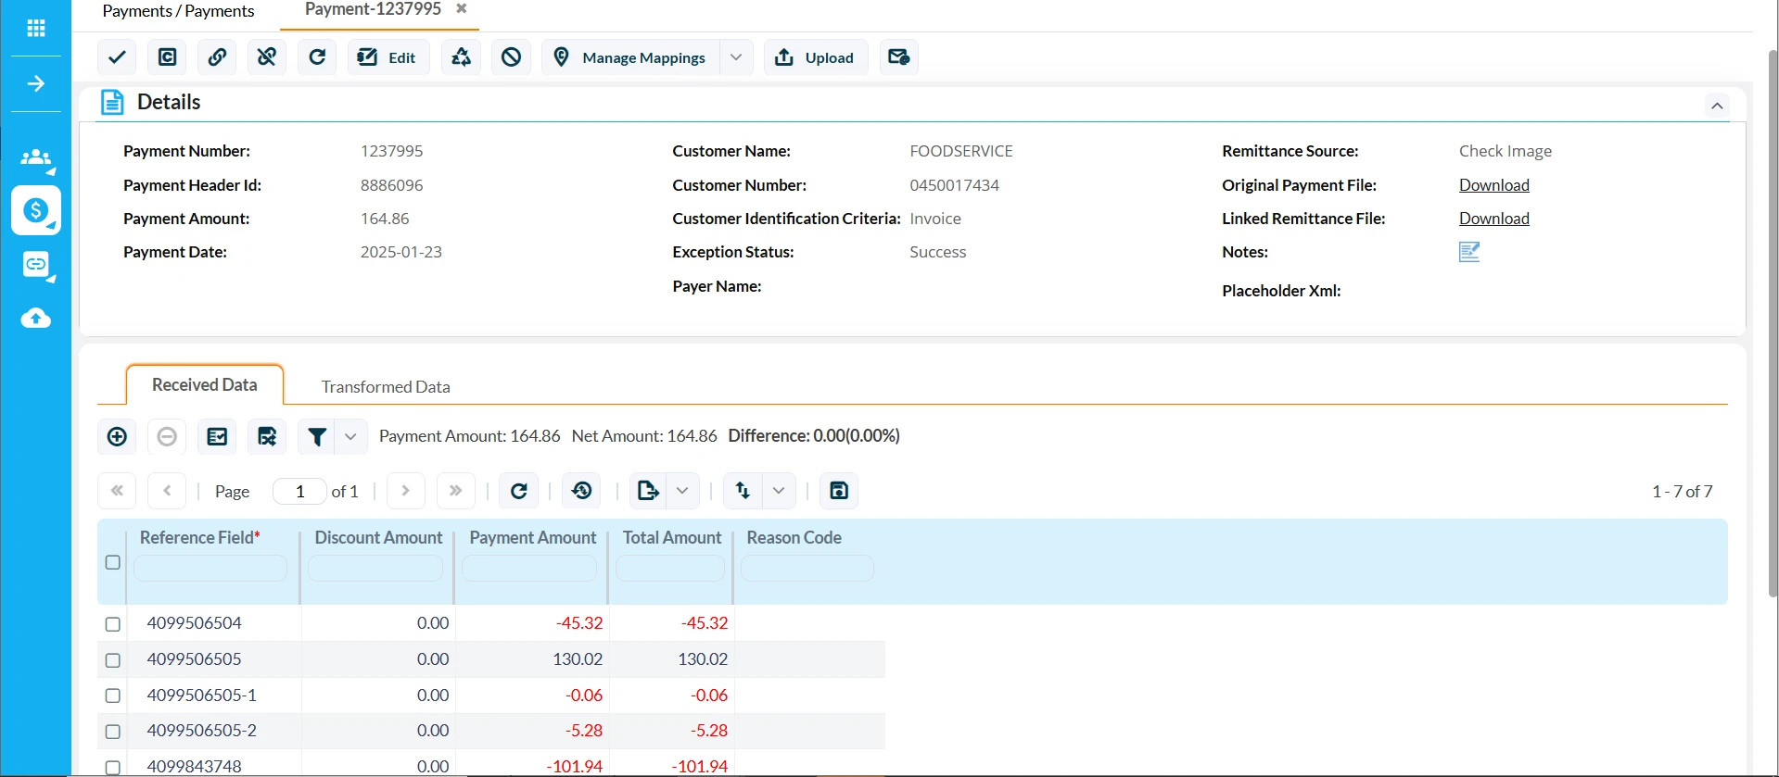This screenshot has width=1779, height=777.
Task: Click the prohibited circle-slash icon
Action: (511, 57)
